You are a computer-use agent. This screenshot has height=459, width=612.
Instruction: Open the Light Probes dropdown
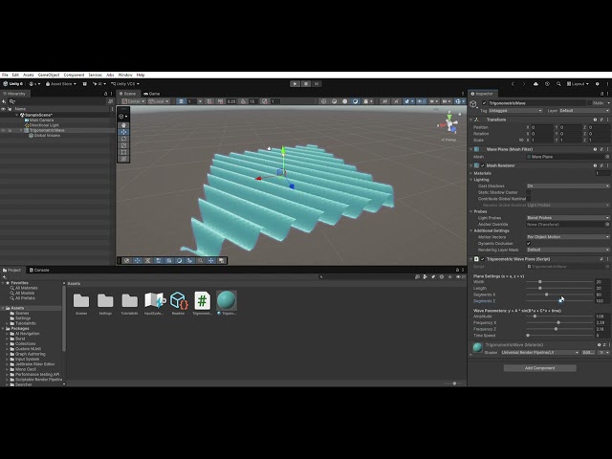(568, 218)
